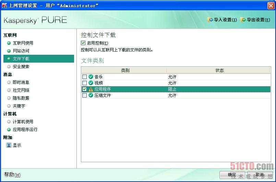Image resolution: width=276 pixels, height=182 pixels.
Task: Open the 显示 section under 附加
Action: (x=17, y=145)
